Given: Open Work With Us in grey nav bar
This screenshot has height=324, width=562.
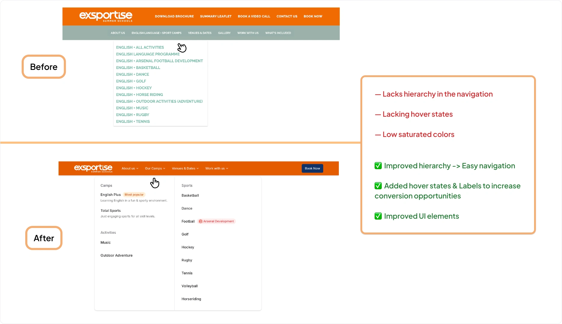Looking at the screenshot, I should tap(248, 33).
